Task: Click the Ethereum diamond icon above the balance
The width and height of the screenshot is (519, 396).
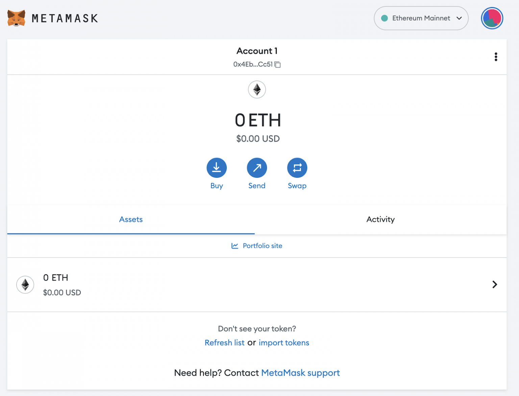Action: [x=257, y=90]
